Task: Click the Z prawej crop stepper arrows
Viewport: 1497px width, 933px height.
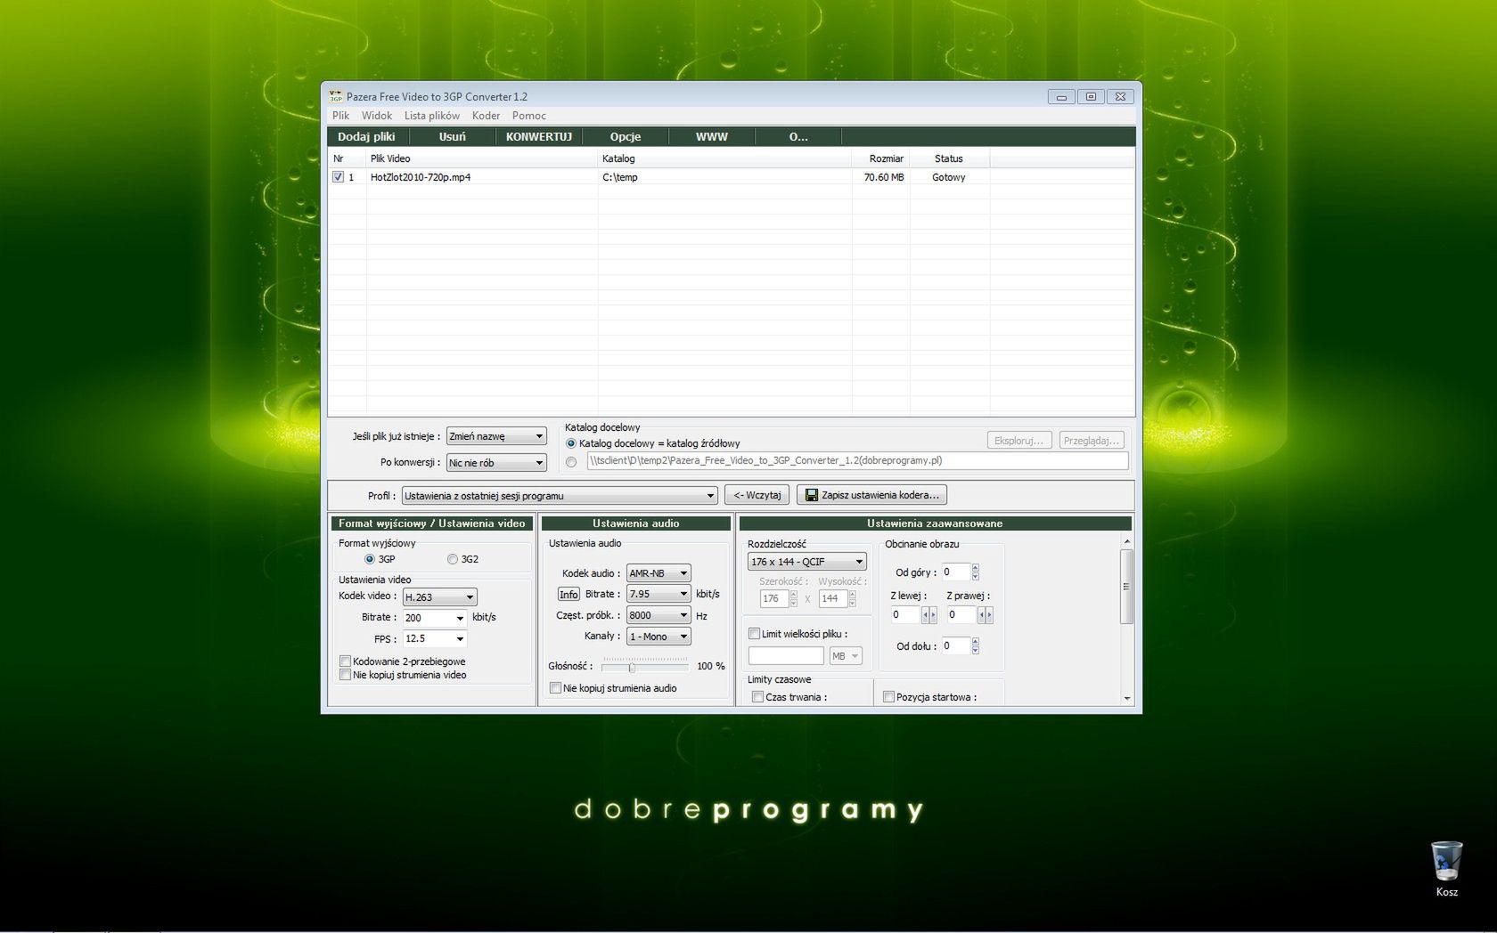Action: tap(985, 615)
